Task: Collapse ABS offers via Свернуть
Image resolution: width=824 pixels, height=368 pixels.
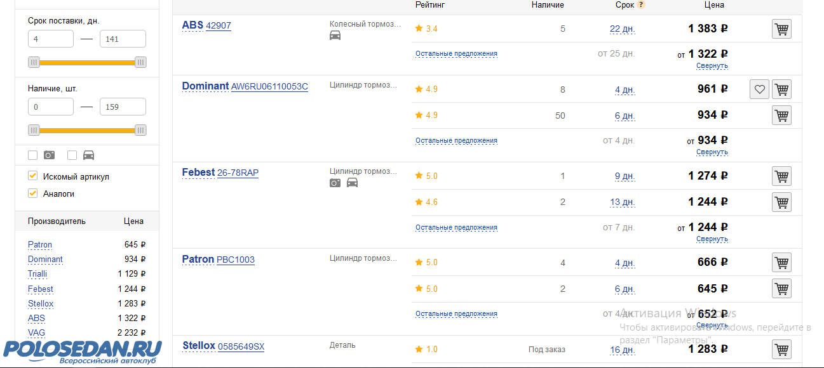Action: 712,66
